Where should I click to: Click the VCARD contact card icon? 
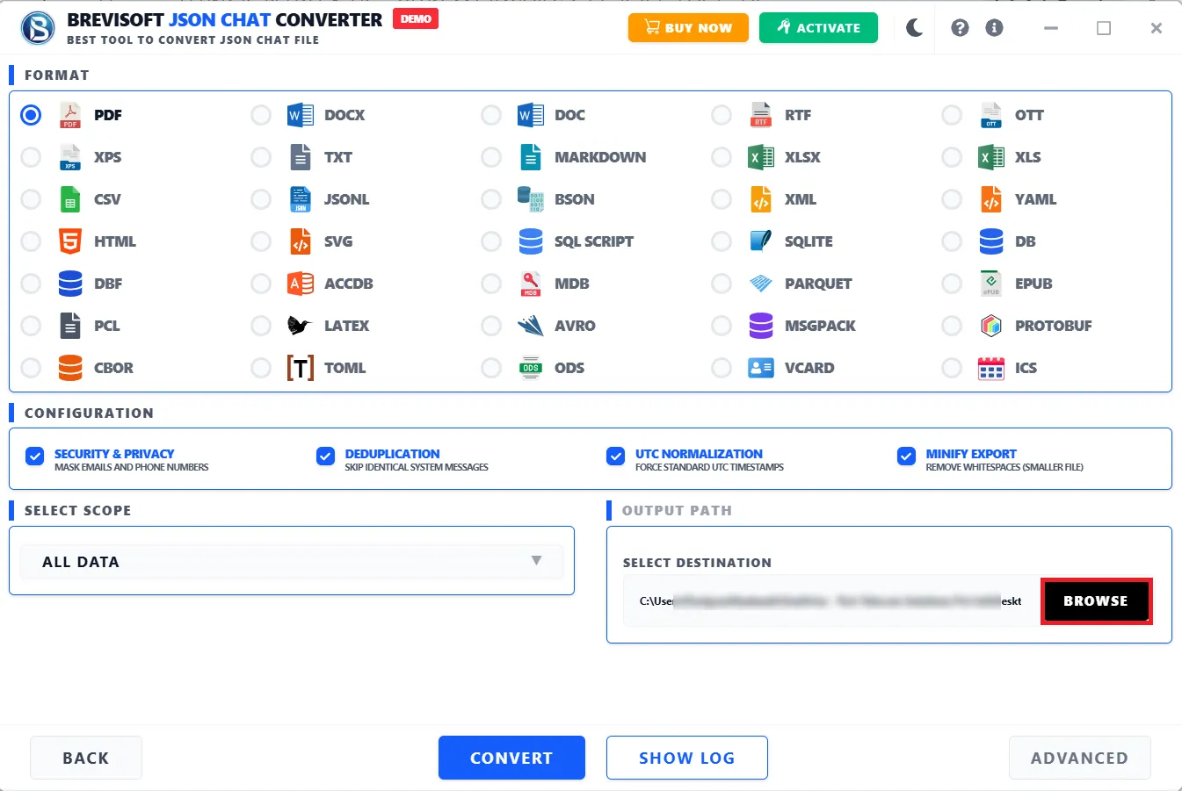click(x=761, y=368)
